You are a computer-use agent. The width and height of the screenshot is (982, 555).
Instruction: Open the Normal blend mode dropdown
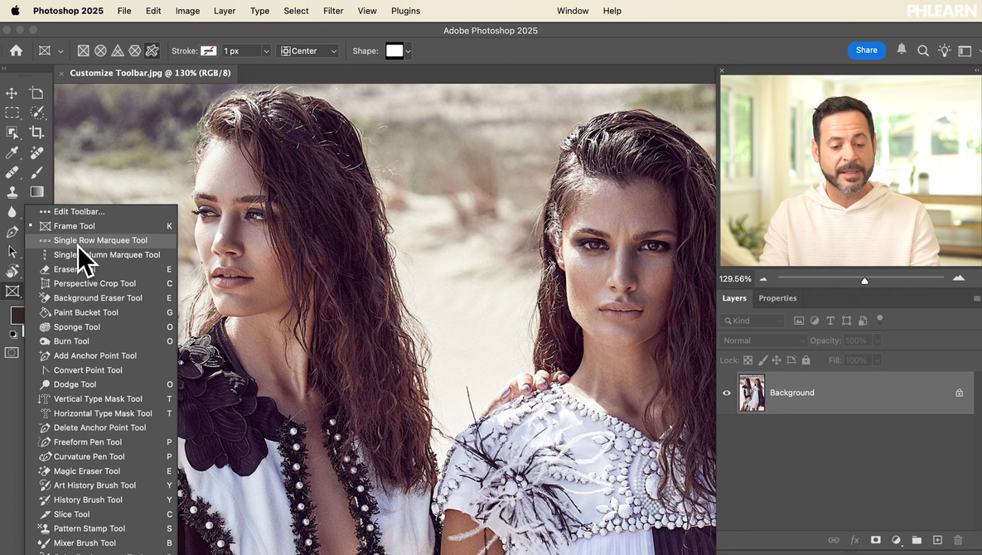click(x=762, y=340)
